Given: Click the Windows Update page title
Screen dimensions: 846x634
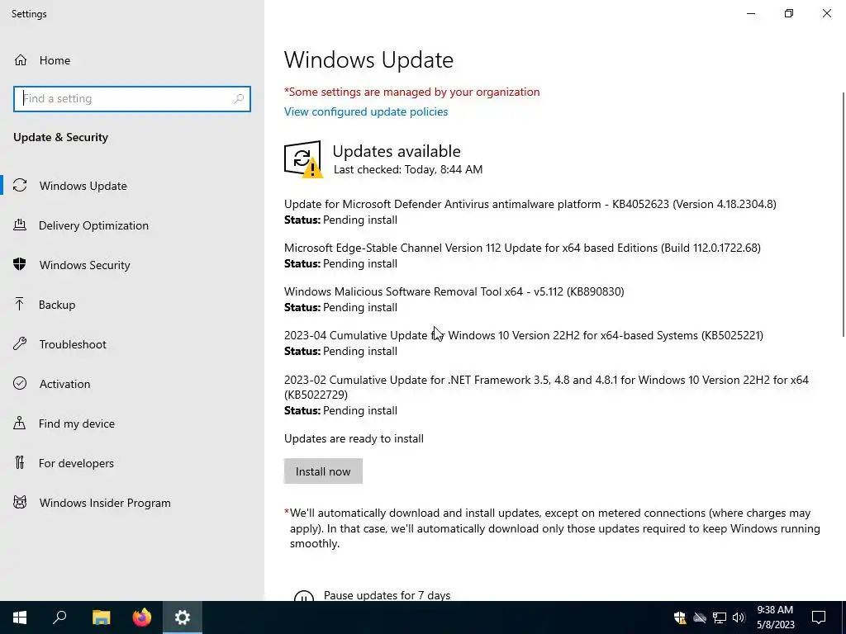Looking at the screenshot, I should pos(368,59).
